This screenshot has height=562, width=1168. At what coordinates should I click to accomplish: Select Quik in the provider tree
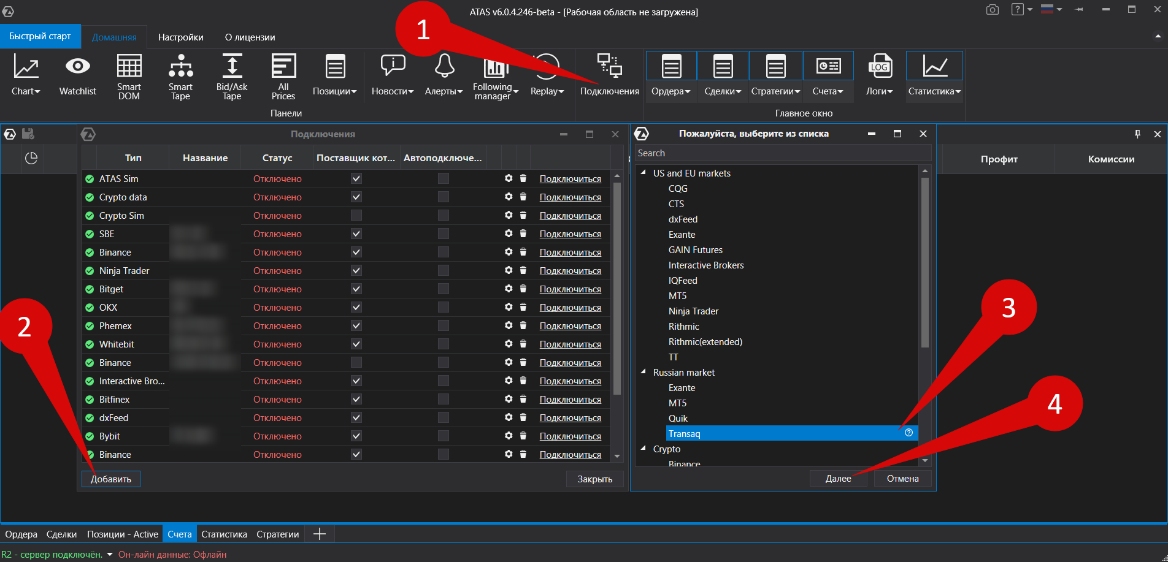[678, 418]
